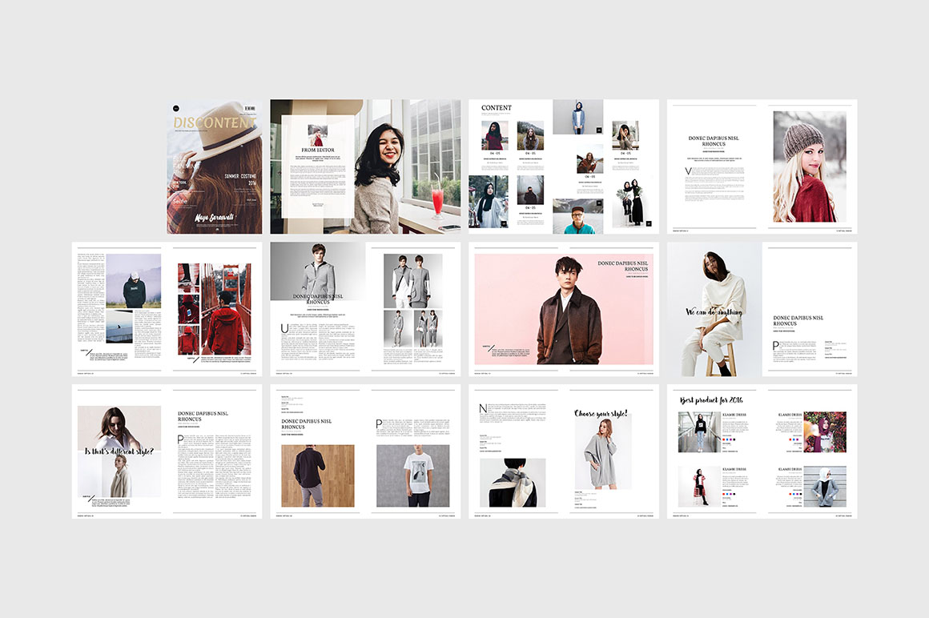Image resolution: width=929 pixels, height=618 pixels.
Task: Click the 'Choose your style!' heading
Action: coord(601,414)
